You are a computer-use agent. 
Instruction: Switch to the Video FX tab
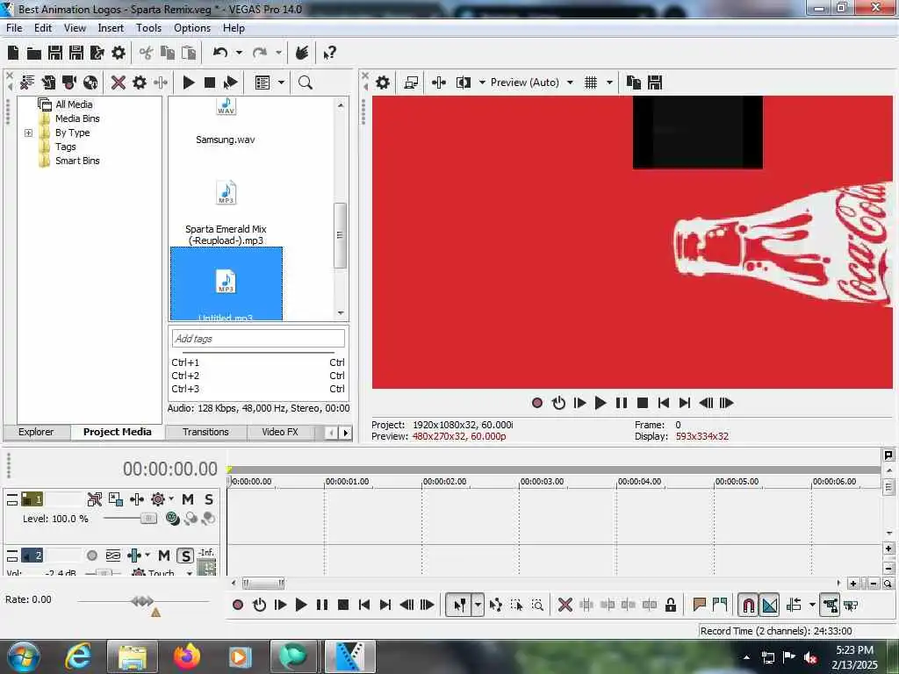click(280, 432)
